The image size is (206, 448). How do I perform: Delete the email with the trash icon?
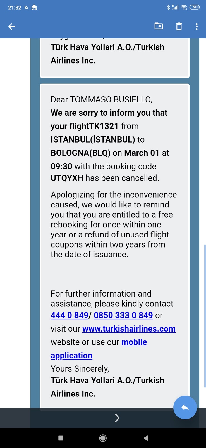click(x=179, y=27)
